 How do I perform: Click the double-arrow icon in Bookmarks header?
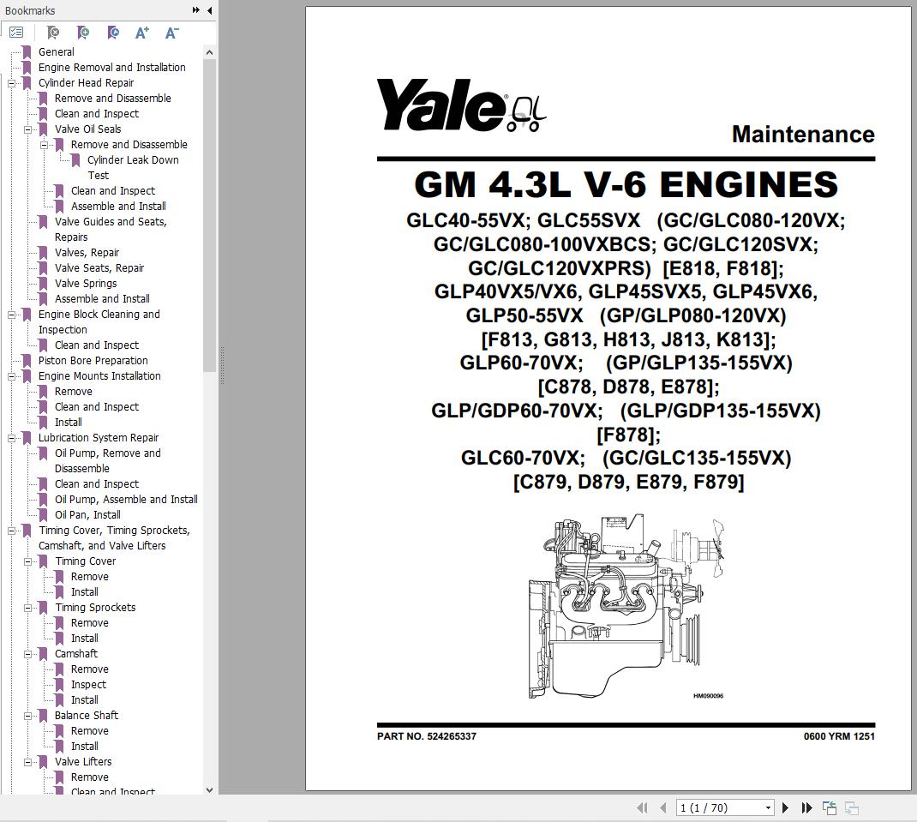pos(196,10)
